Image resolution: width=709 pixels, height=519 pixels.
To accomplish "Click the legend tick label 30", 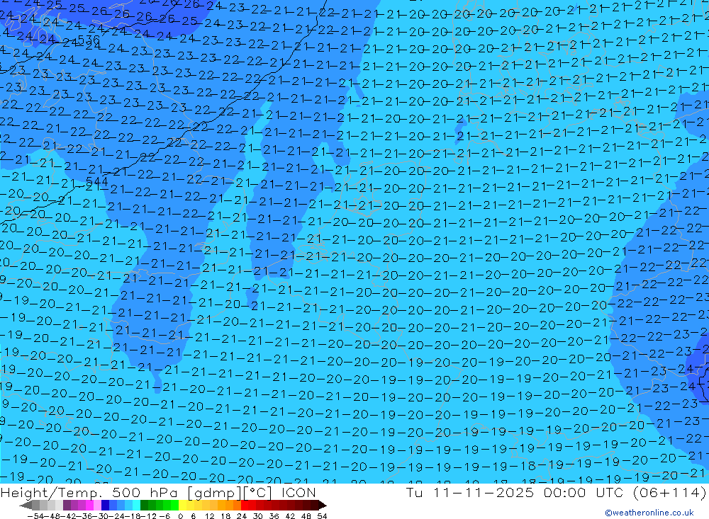I will [x=258, y=516].
